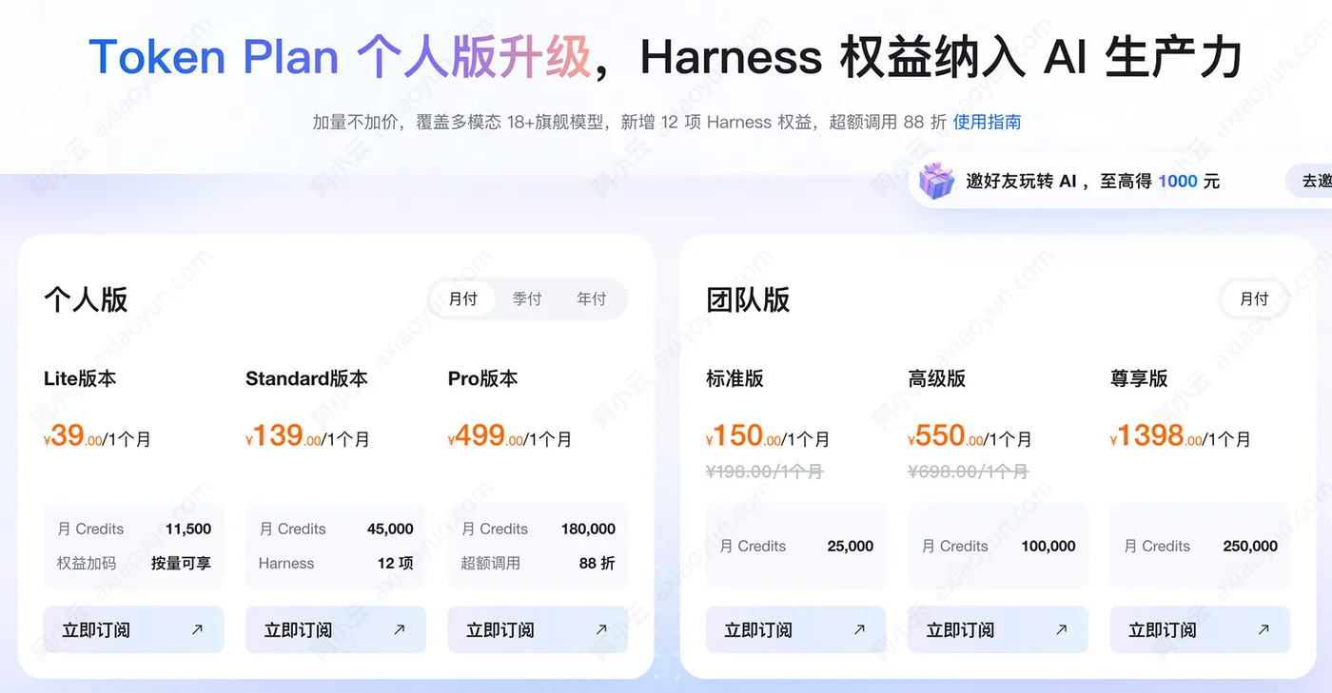Click the 个人版 section heading
Screen dimensions: 1332x693
(x=86, y=299)
